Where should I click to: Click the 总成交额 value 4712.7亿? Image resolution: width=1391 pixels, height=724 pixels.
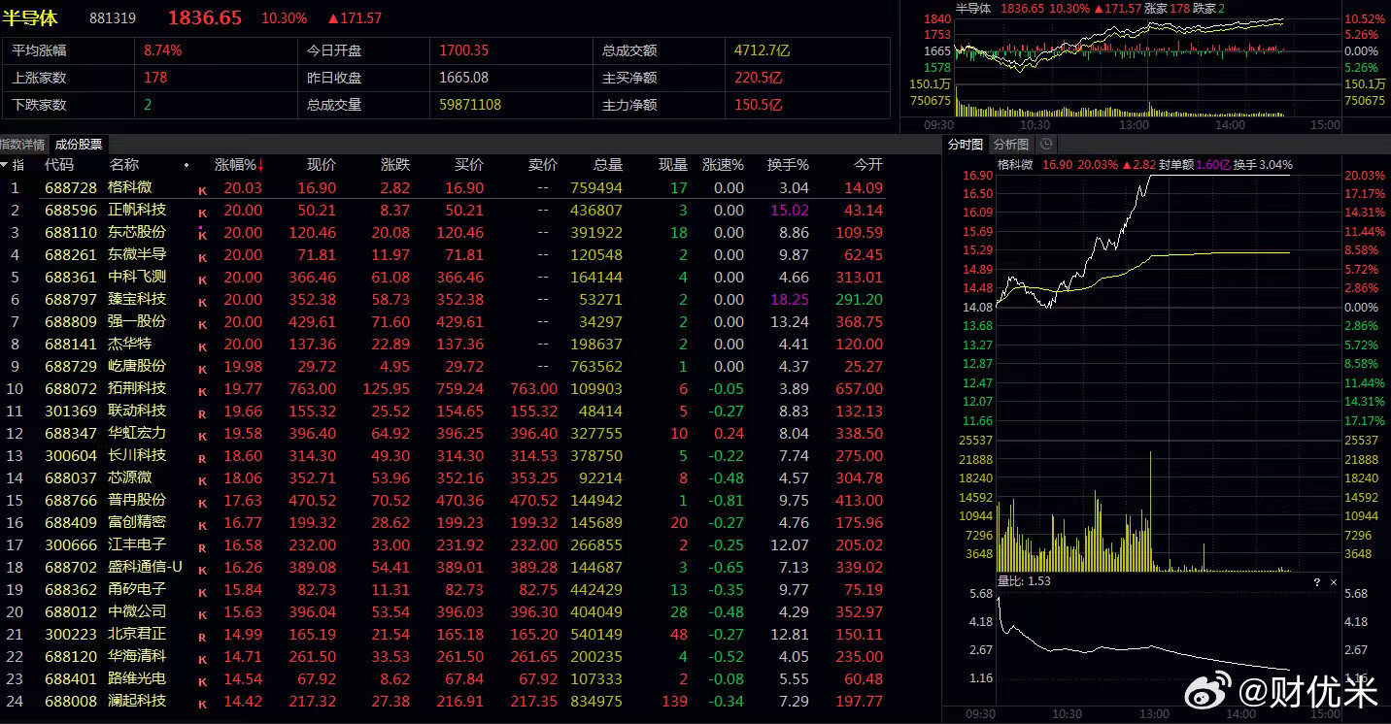(764, 50)
